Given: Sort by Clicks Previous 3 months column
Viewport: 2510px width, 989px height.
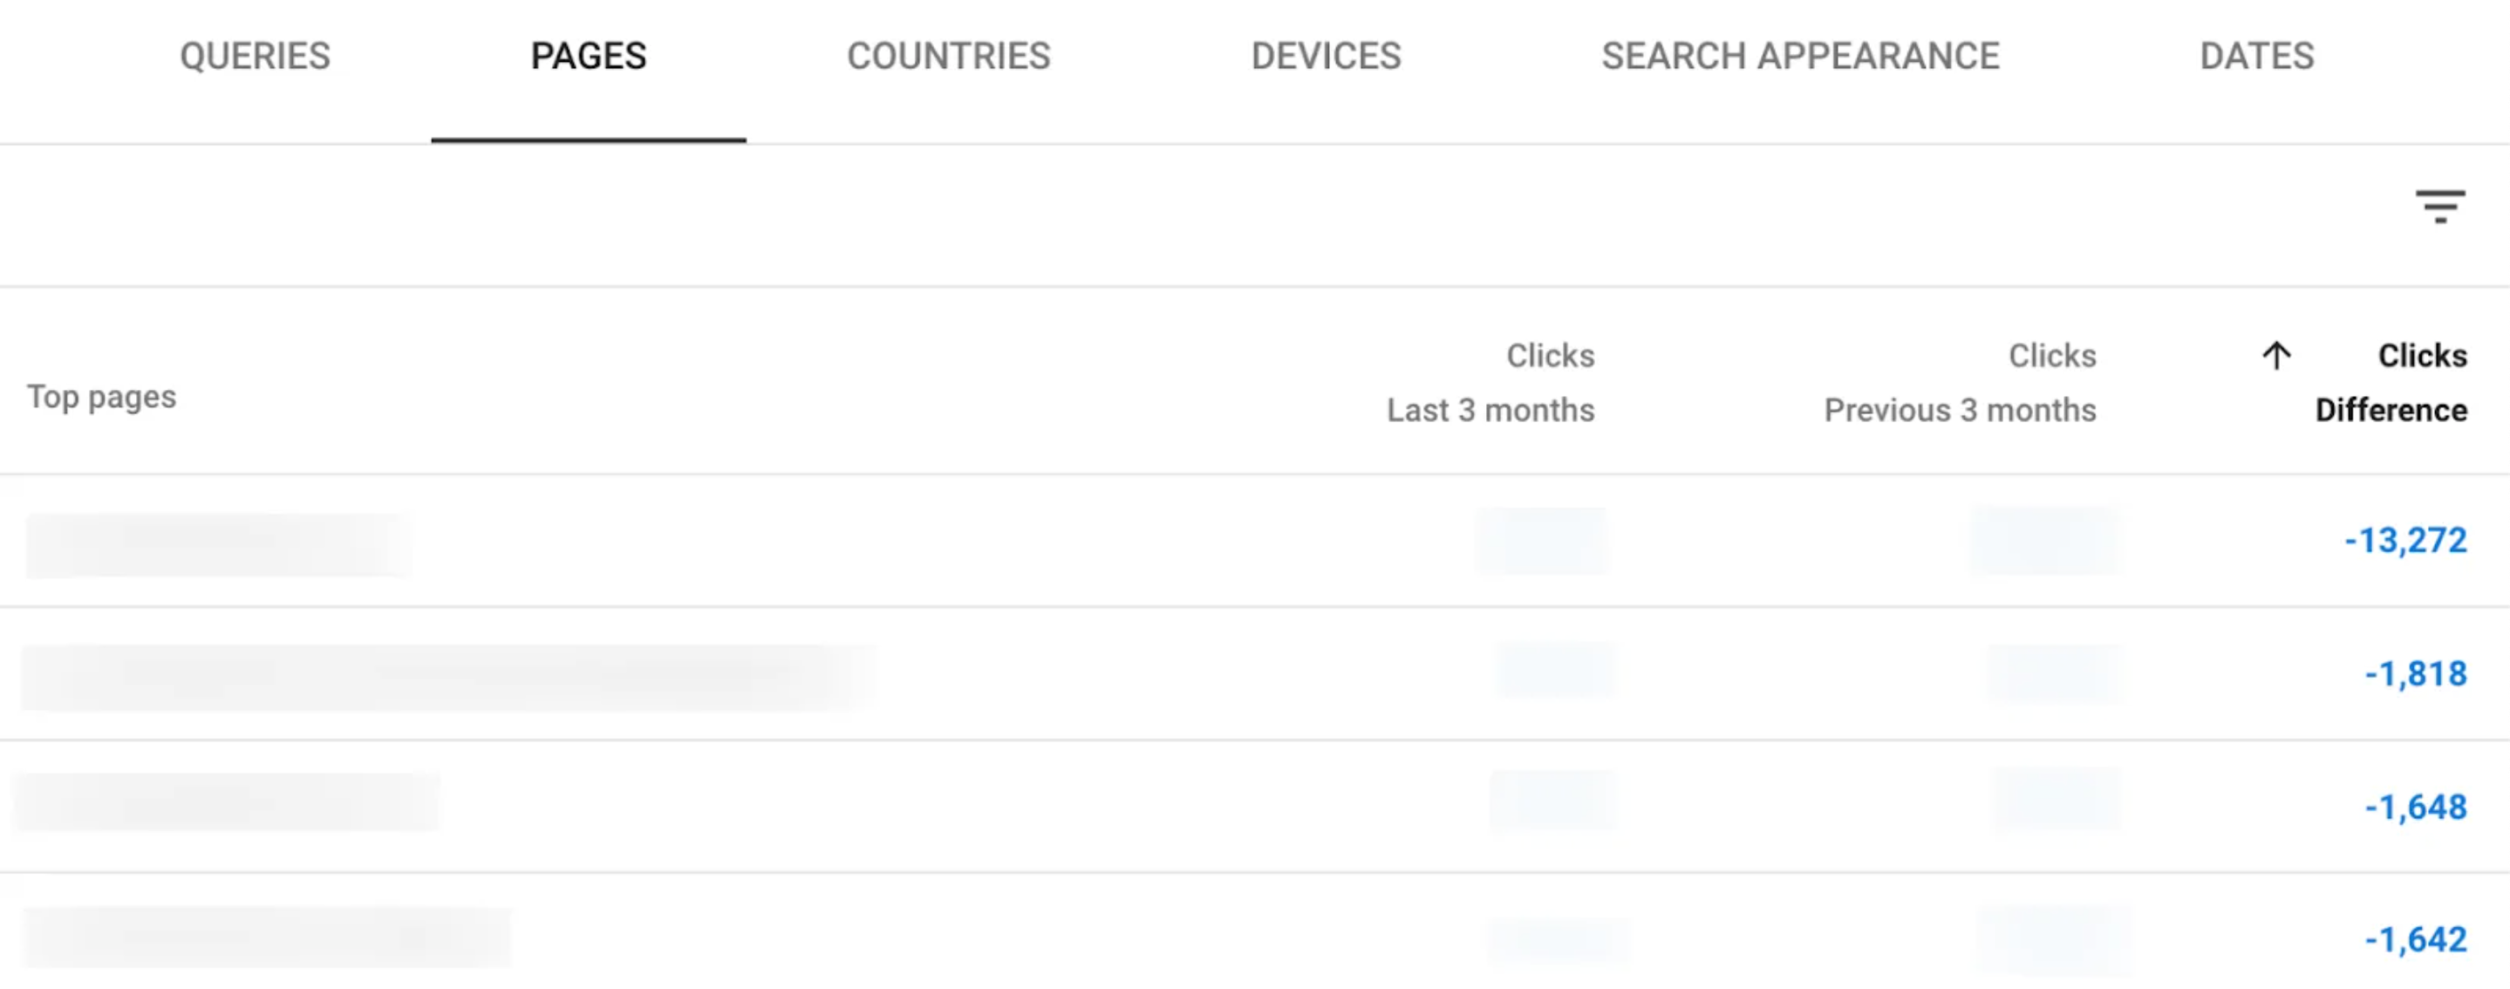Looking at the screenshot, I should coord(1960,383).
